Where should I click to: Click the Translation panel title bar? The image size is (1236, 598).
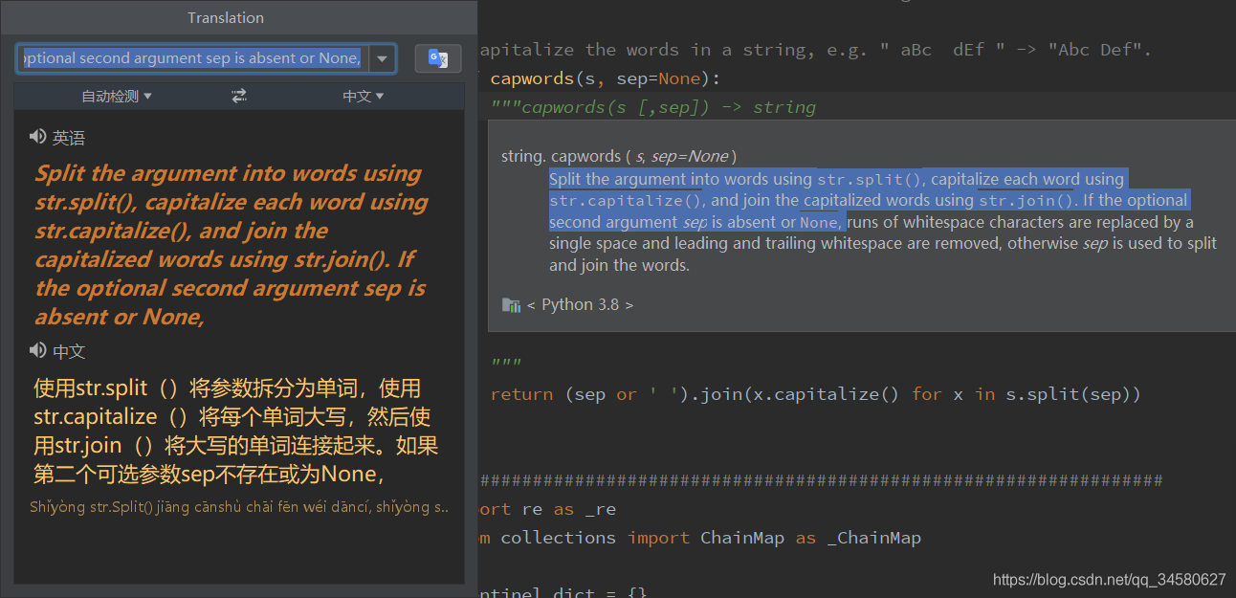(x=226, y=17)
